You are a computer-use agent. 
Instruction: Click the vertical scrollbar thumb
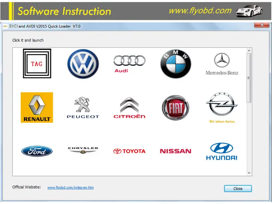249,78
